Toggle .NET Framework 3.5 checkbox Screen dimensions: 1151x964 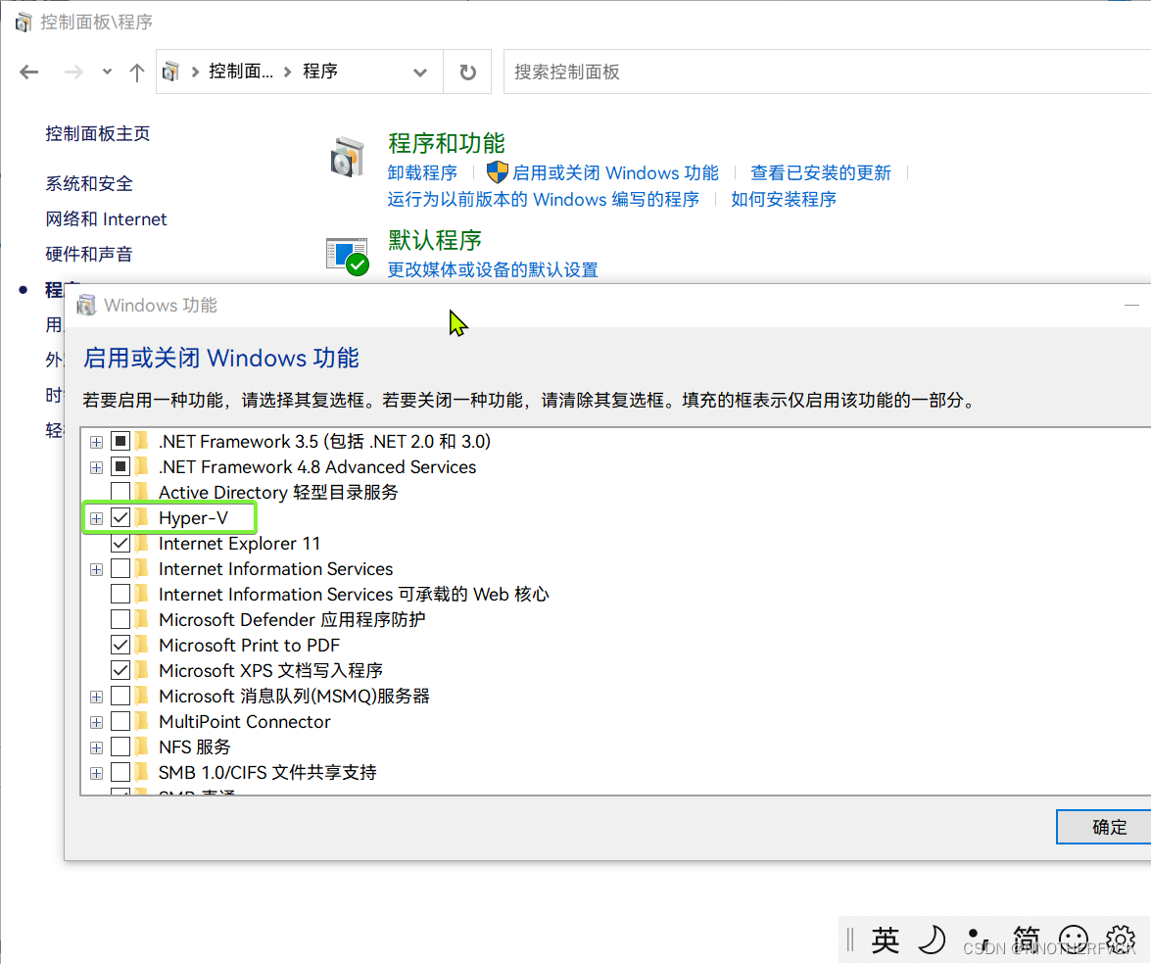click(120, 441)
